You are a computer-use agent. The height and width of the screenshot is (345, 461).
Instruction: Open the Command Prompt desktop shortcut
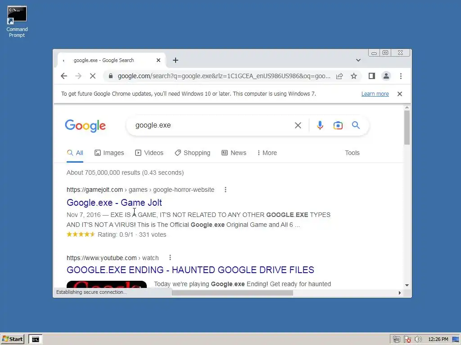[x=17, y=22]
